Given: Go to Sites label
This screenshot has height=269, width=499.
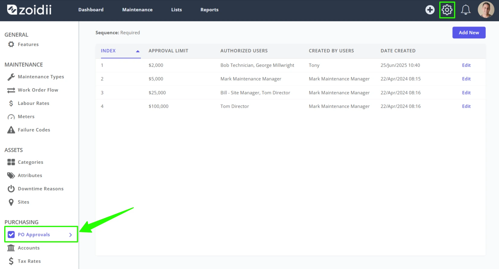Looking at the screenshot, I should [24, 202].
